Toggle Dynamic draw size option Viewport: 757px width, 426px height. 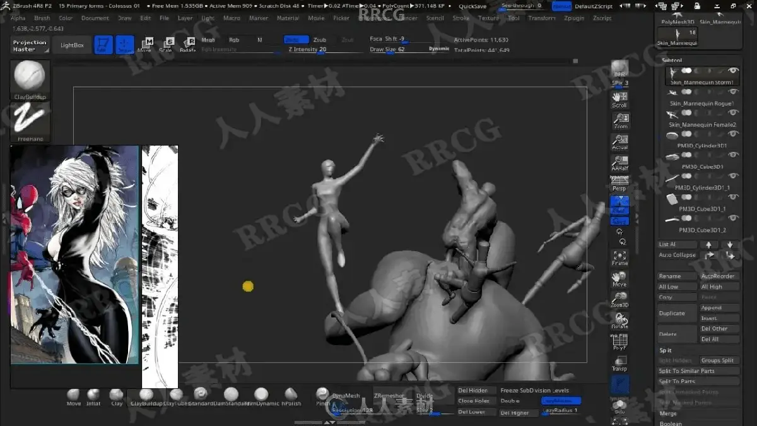[x=439, y=49]
